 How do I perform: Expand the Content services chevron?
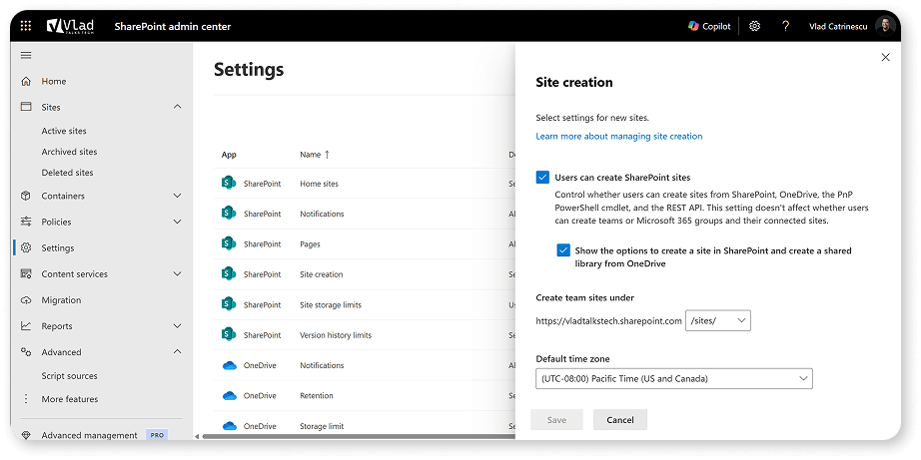coord(178,274)
